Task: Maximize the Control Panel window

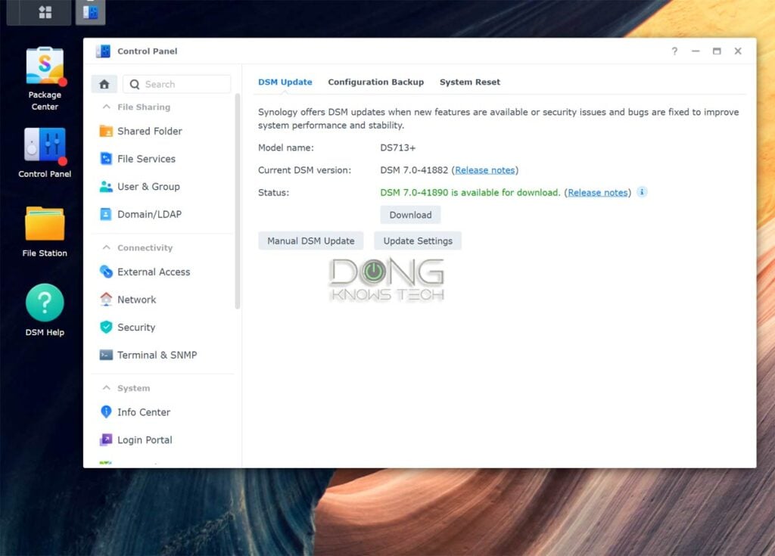Action: (717, 51)
